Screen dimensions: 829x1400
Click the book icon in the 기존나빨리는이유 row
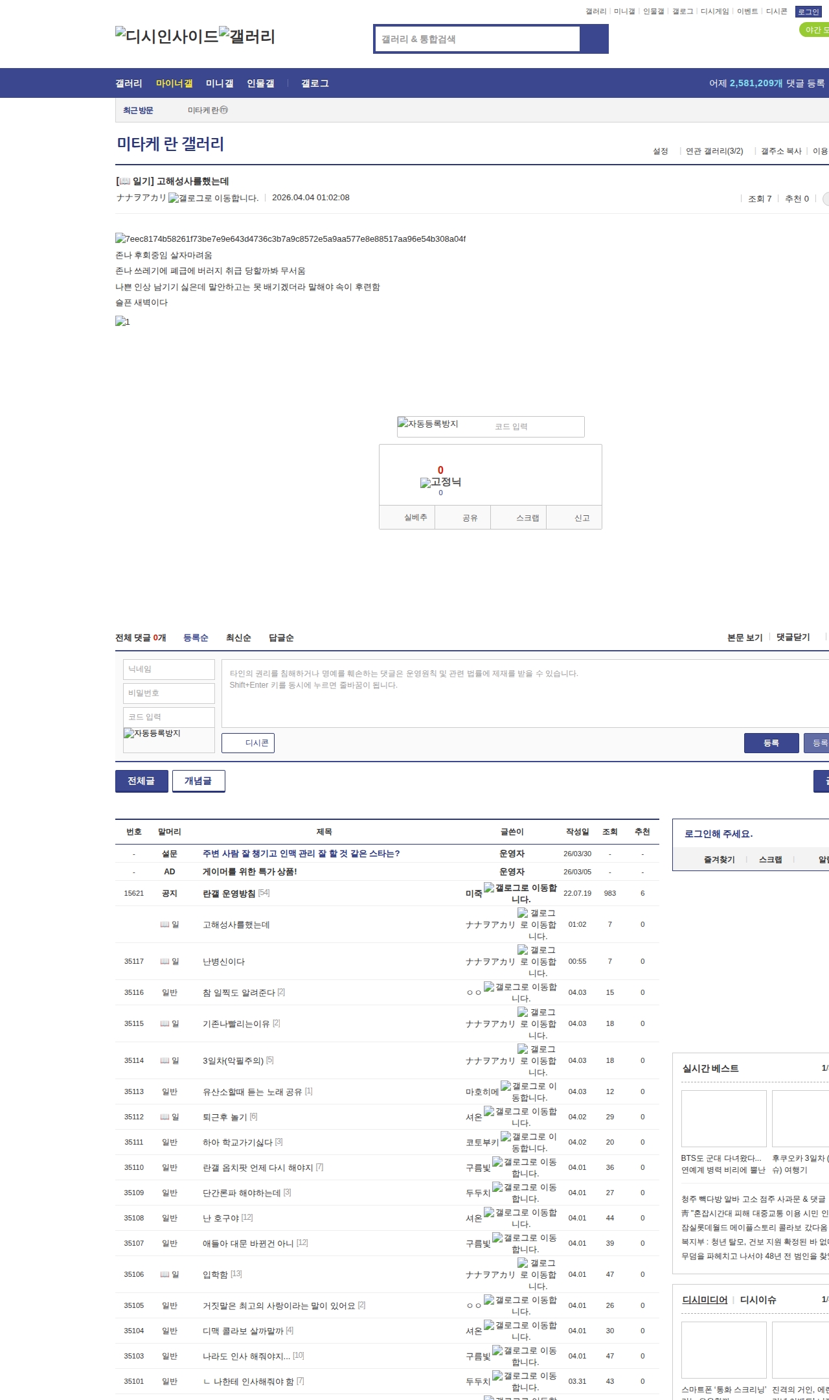165,1023
